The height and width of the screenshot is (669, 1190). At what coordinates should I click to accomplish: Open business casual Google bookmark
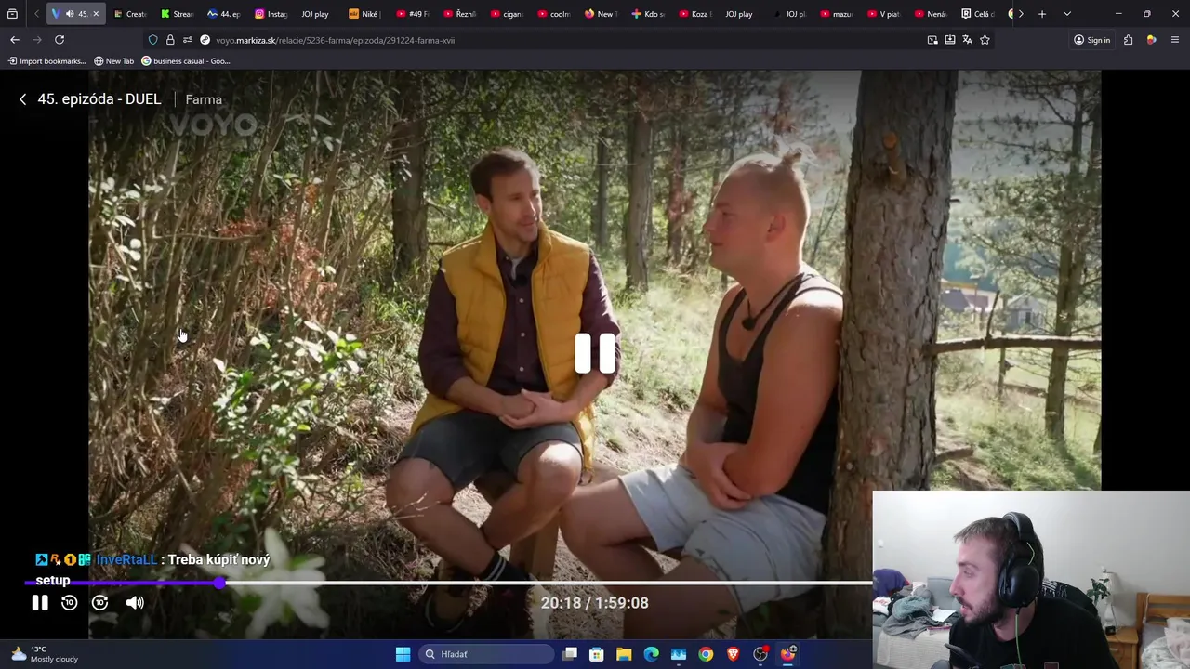[185, 61]
